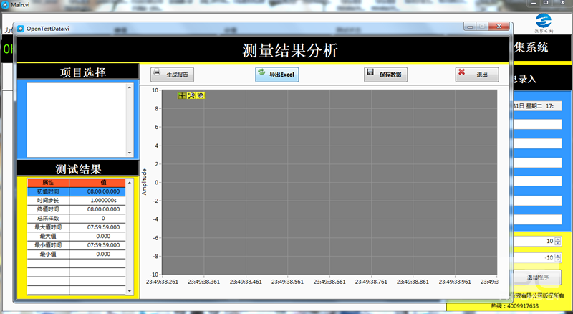Click the OpenTestData.vi window title icon

tap(21, 28)
